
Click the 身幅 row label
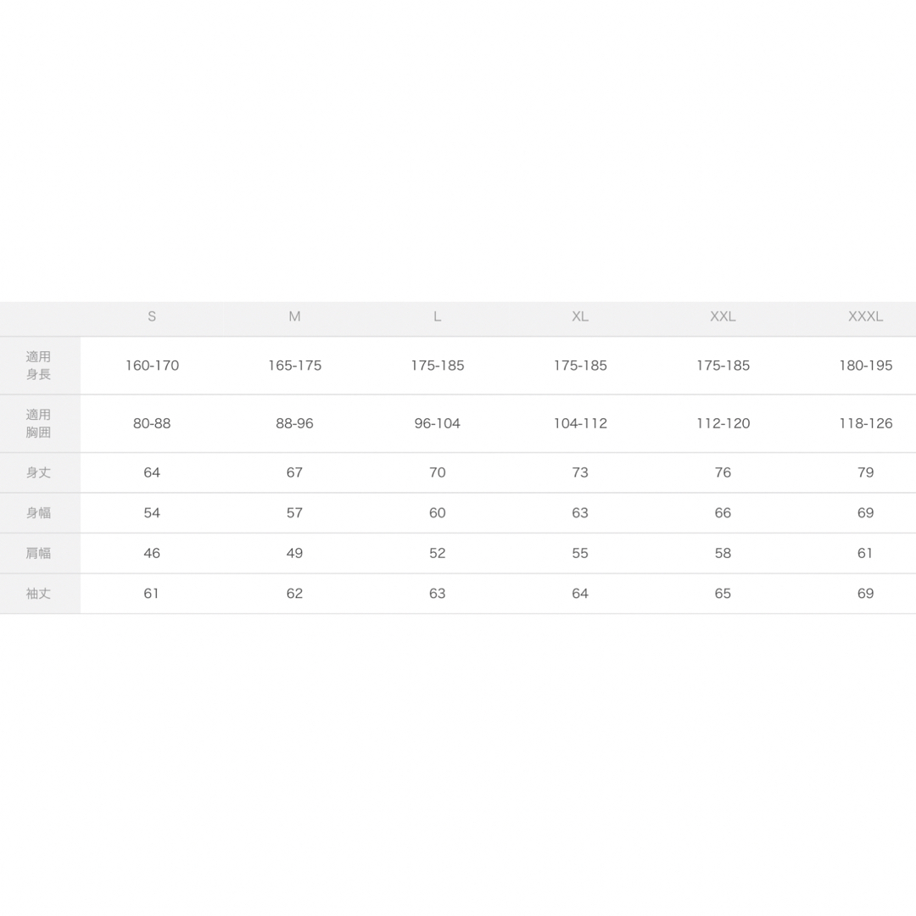pos(38,513)
